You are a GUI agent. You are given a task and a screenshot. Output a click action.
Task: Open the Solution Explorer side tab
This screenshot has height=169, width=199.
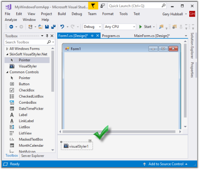[192, 45]
